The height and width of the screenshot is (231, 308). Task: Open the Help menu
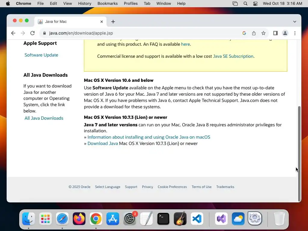(181, 4)
